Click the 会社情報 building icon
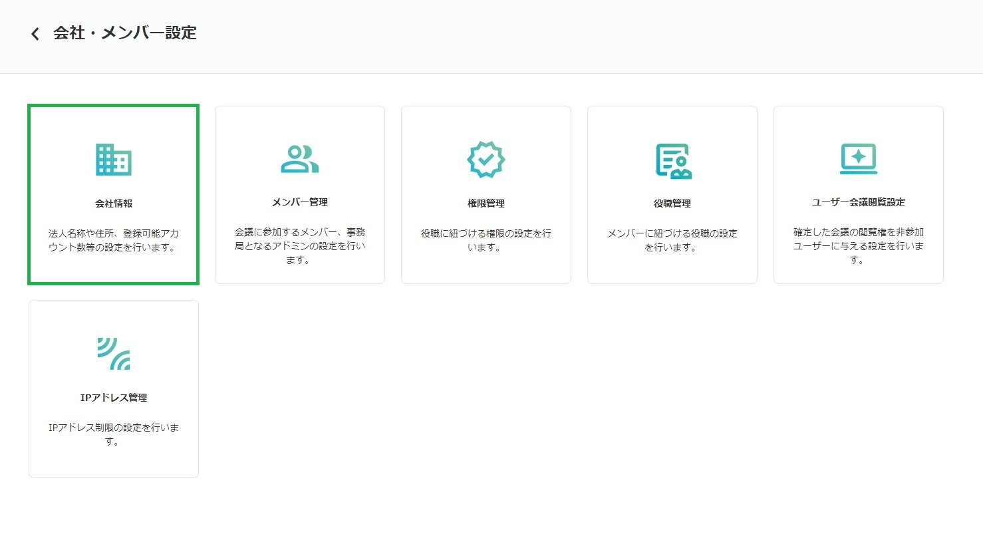 (114, 160)
